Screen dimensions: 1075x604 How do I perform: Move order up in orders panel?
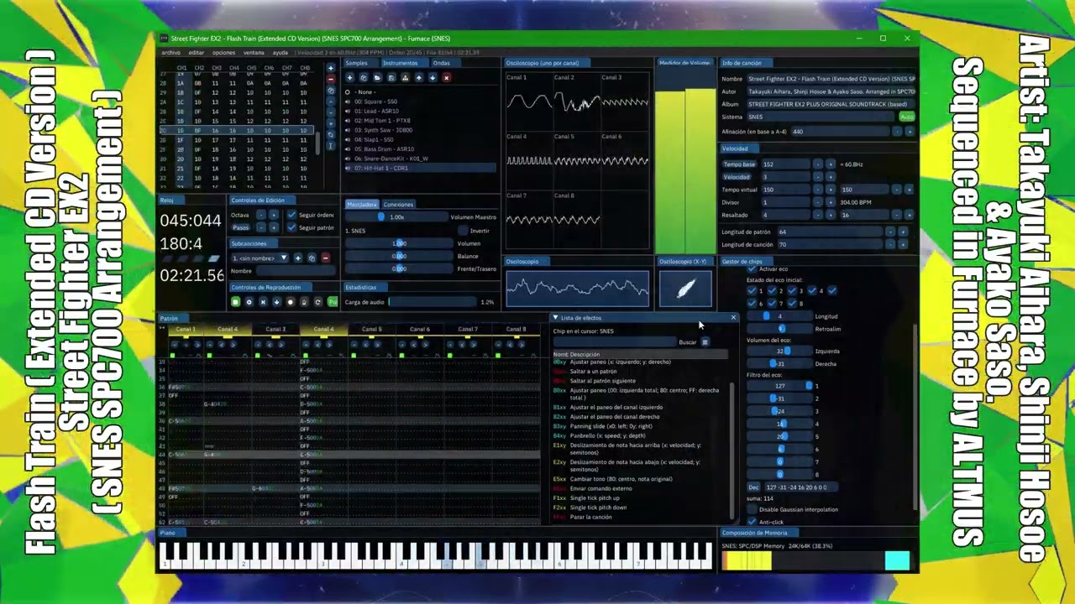click(x=331, y=102)
